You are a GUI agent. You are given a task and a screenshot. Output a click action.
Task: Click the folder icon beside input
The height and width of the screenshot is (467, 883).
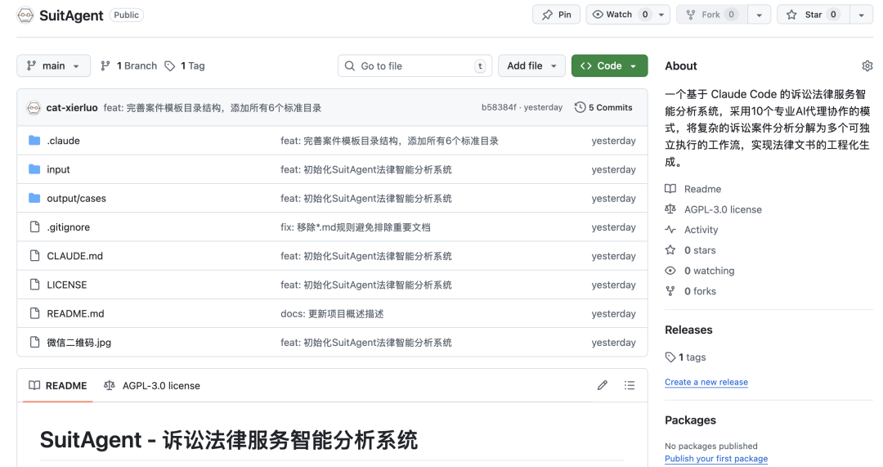tap(34, 169)
